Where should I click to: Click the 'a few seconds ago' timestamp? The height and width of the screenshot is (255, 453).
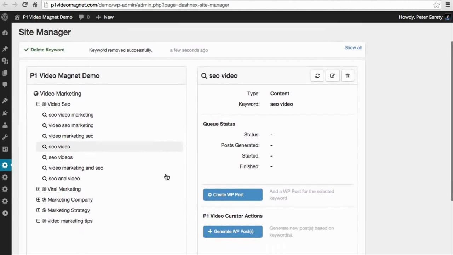pos(189,50)
